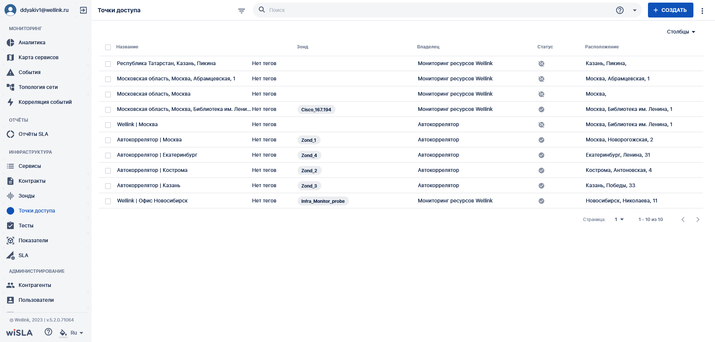Viewport: 715px width, 342px height.
Task: Click the Zond_4 probe chip
Action: 309,155
